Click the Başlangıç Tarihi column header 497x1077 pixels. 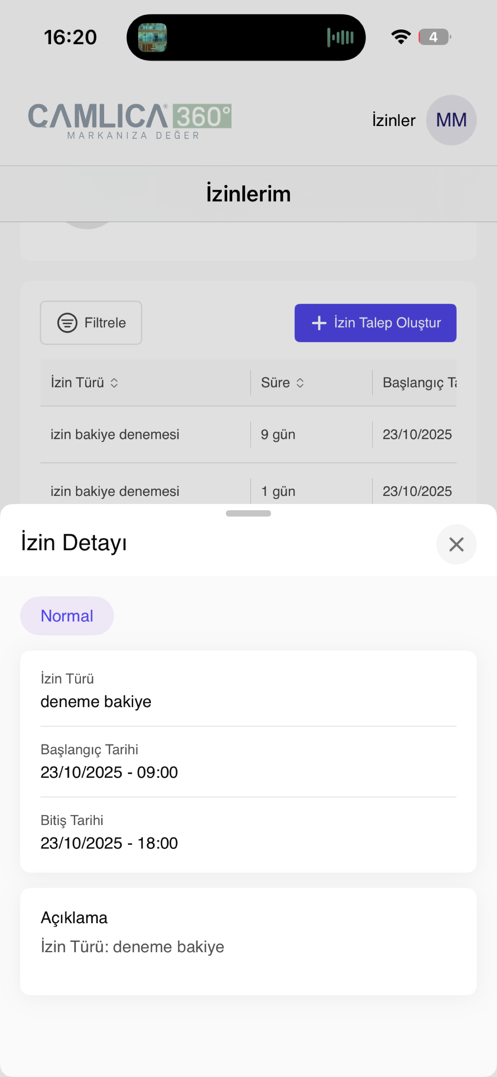(x=419, y=383)
